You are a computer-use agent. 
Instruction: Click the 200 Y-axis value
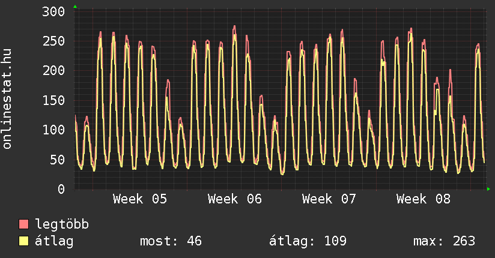[53, 71]
